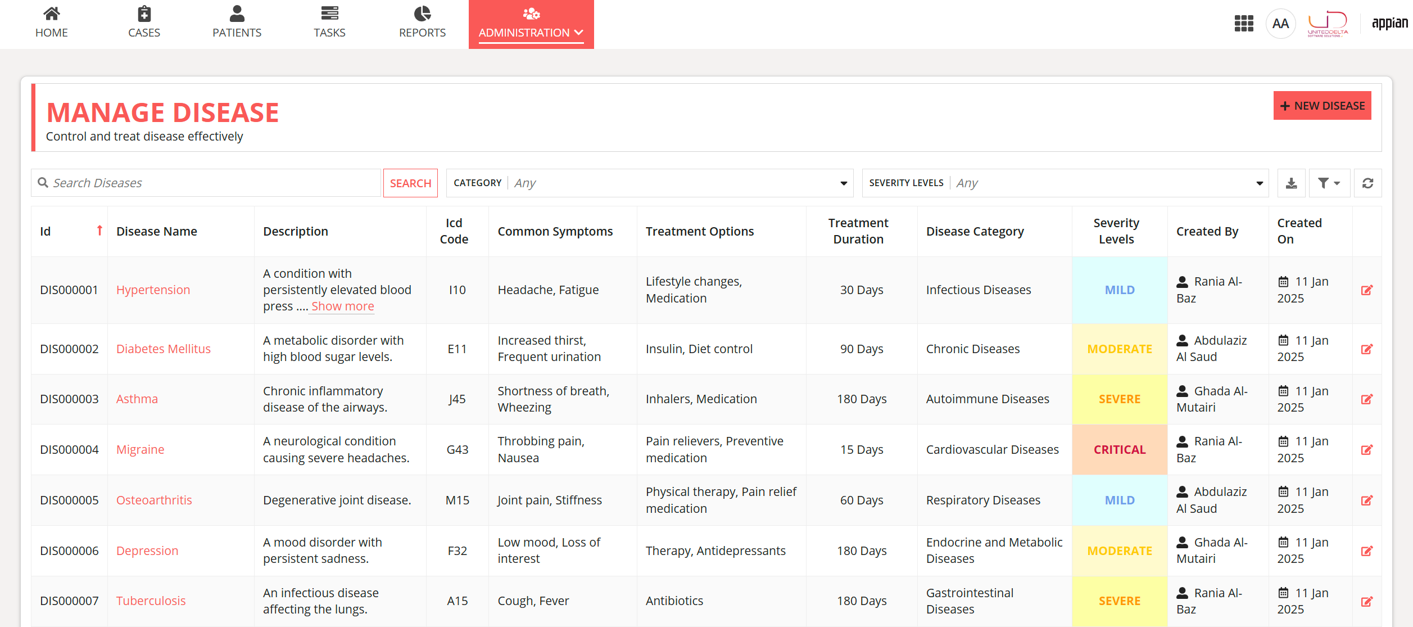The width and height of the screenshot is (1413, 627).
Task: Sort by Disease Category column header
Action: coord(975,232)
